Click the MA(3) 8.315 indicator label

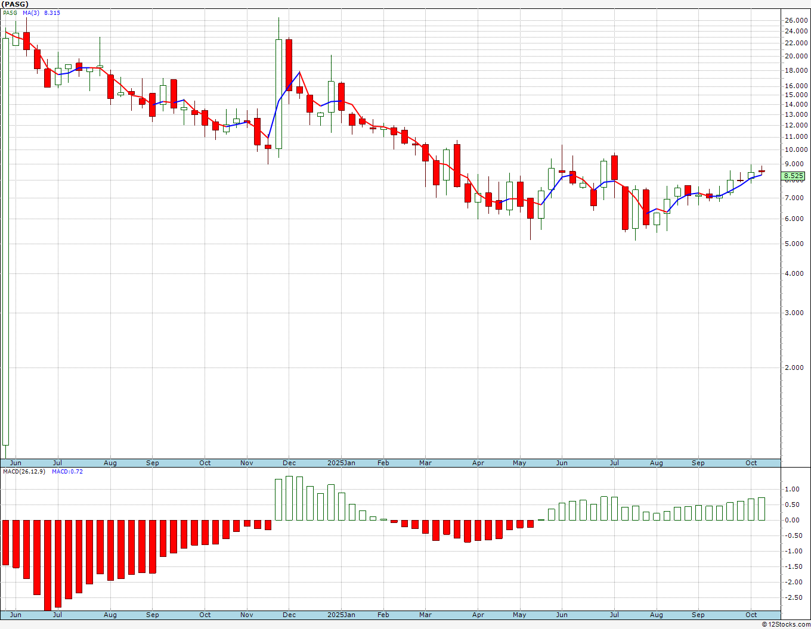[x=41, y=13]
